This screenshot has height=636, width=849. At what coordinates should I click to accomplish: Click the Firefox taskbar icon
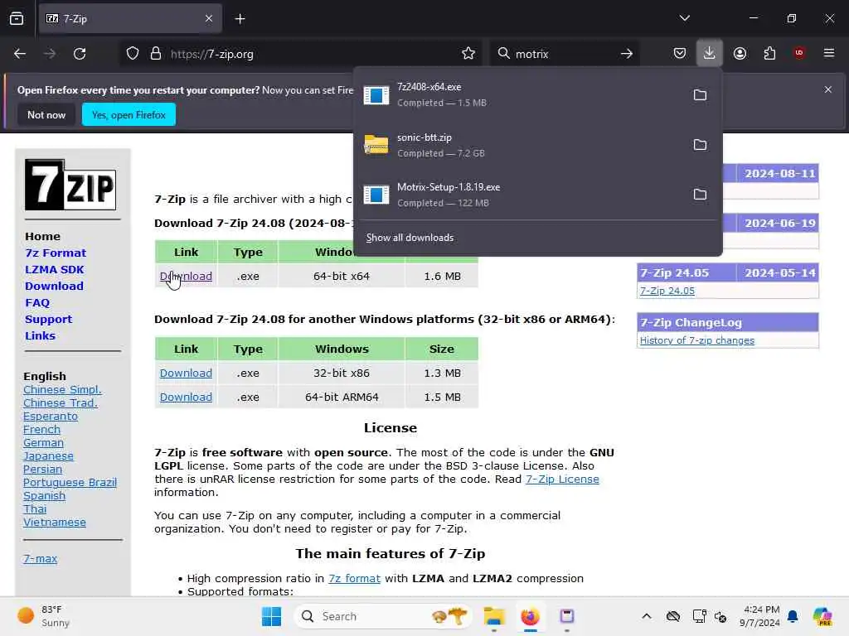(530, 616)
